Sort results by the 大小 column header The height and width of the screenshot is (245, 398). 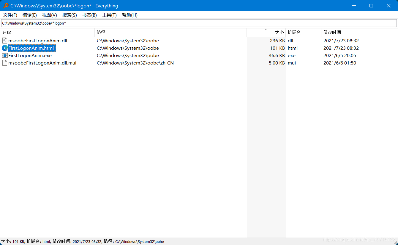[266, 33]
